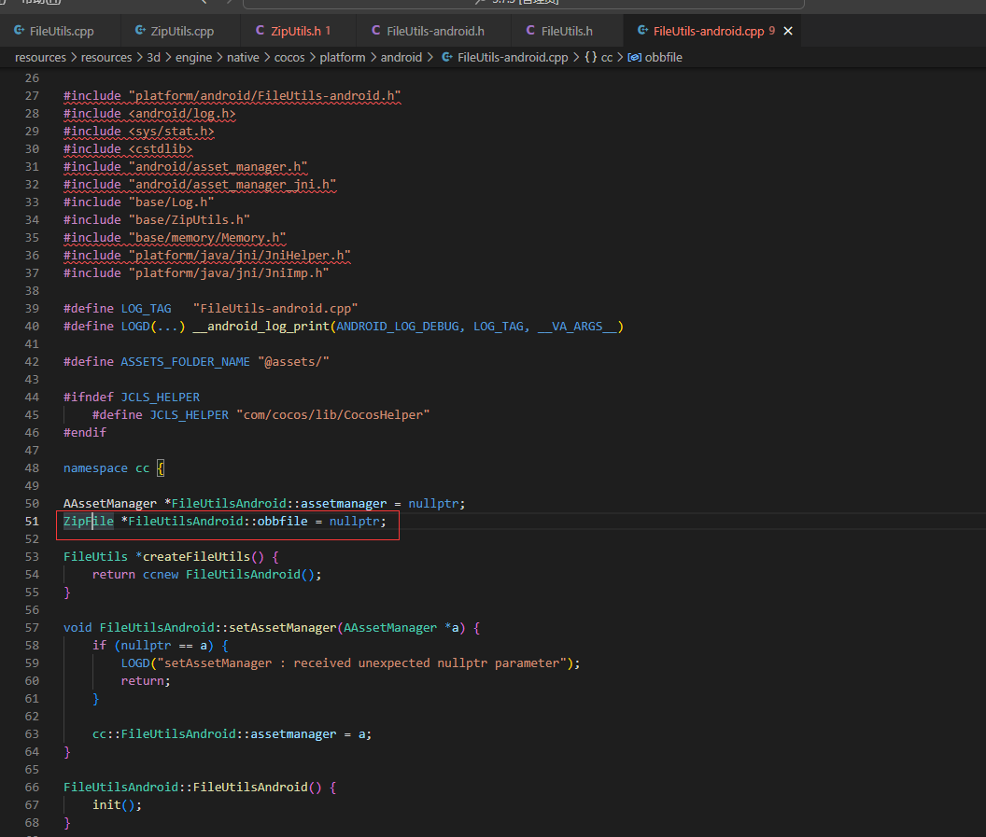
Task: Click the C icon on FileUtils.h tab
Action: (x=530, y=31)
